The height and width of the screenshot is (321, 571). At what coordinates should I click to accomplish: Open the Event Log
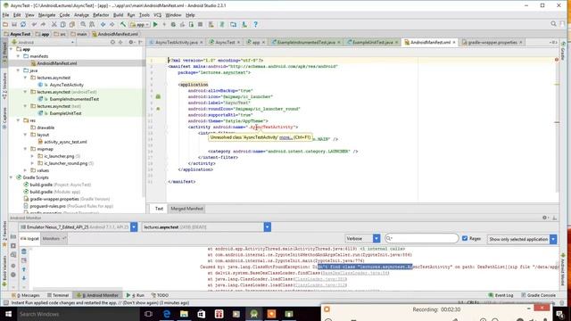click(501, 295)
